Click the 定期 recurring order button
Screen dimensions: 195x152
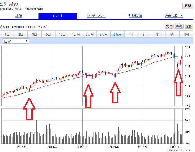pyautogui.click(x=189, y=27)
